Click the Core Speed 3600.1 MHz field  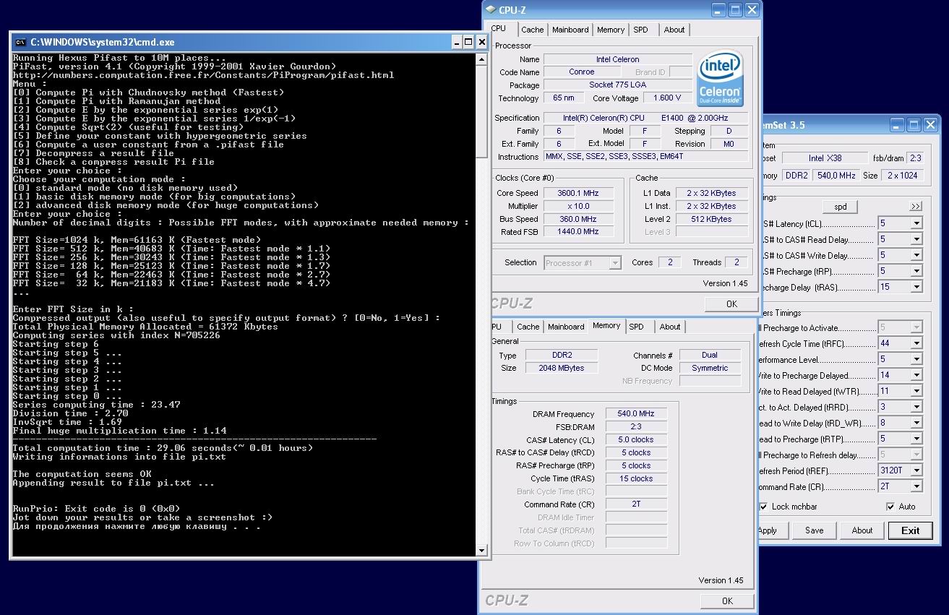(577, 193)
